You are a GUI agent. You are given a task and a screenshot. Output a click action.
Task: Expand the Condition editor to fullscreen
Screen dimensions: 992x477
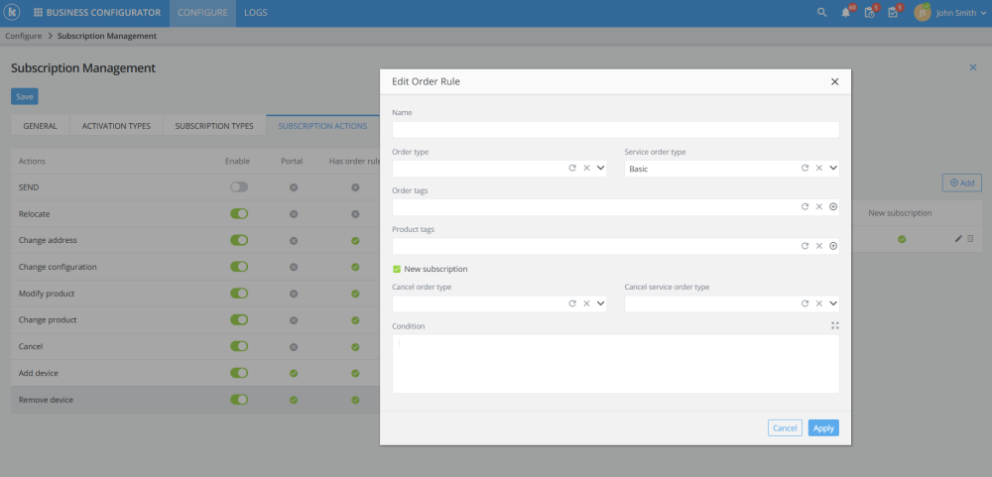coord(835,325)
